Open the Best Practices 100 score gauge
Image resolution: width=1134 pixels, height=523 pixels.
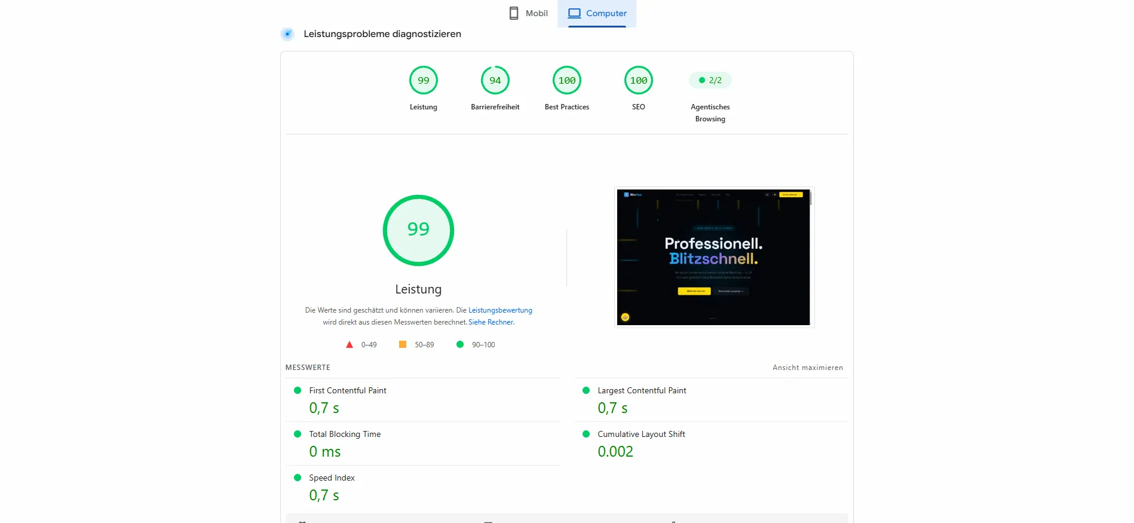567,80
